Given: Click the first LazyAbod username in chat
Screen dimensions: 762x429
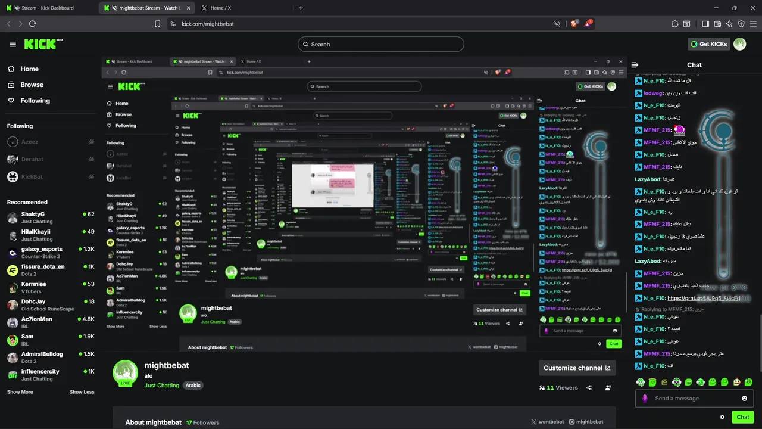Looking at the screenshot, I should click(648, 179).
